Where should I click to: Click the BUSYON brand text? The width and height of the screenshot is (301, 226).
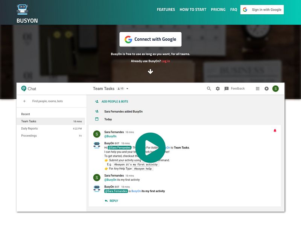point(27,21)
